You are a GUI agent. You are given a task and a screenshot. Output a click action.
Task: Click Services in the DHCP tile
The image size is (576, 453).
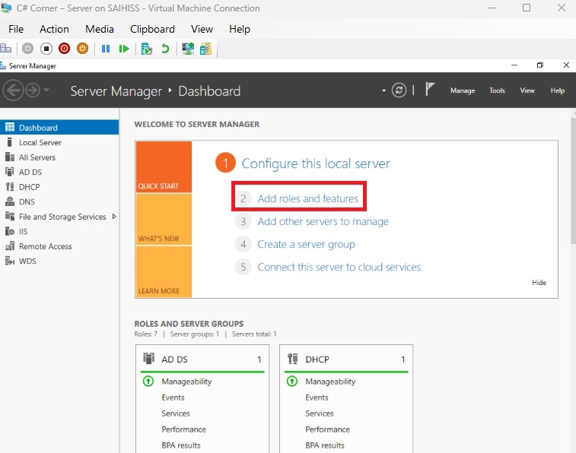[x=320, y=413]
